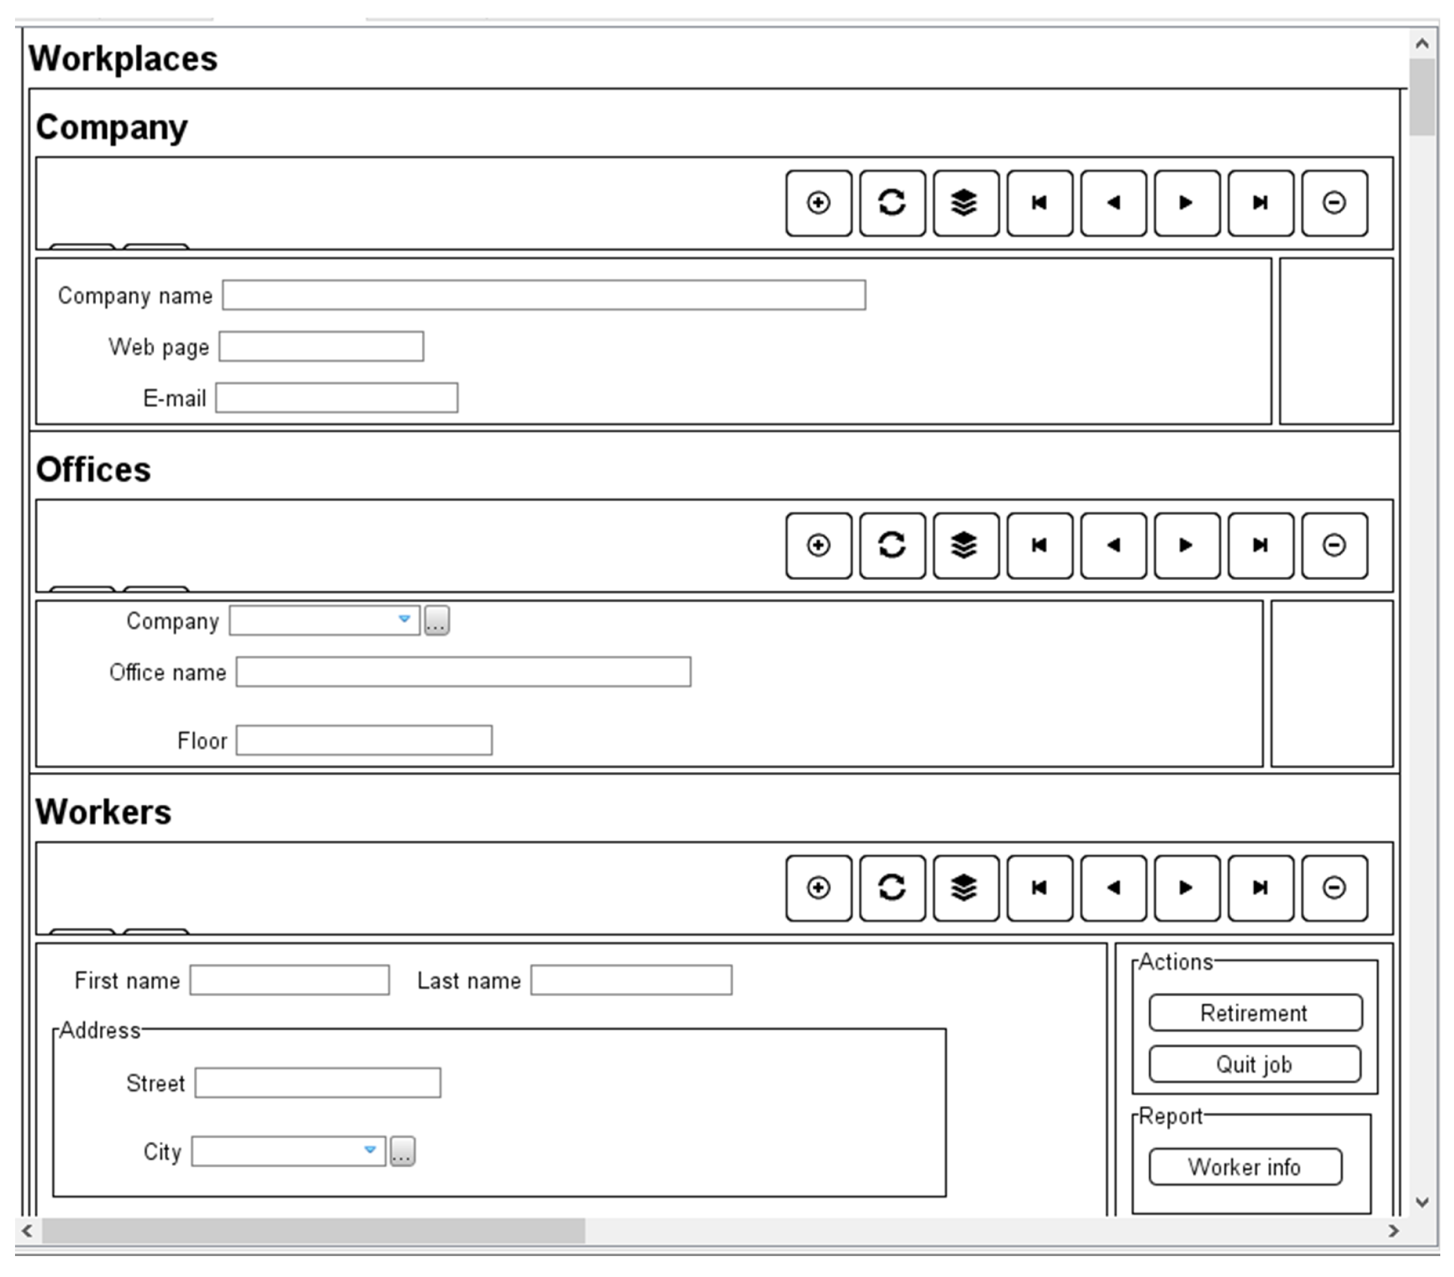Click the add record icon in Company toolbar
Screen dimensions: 1454x1277
point(818,202)
